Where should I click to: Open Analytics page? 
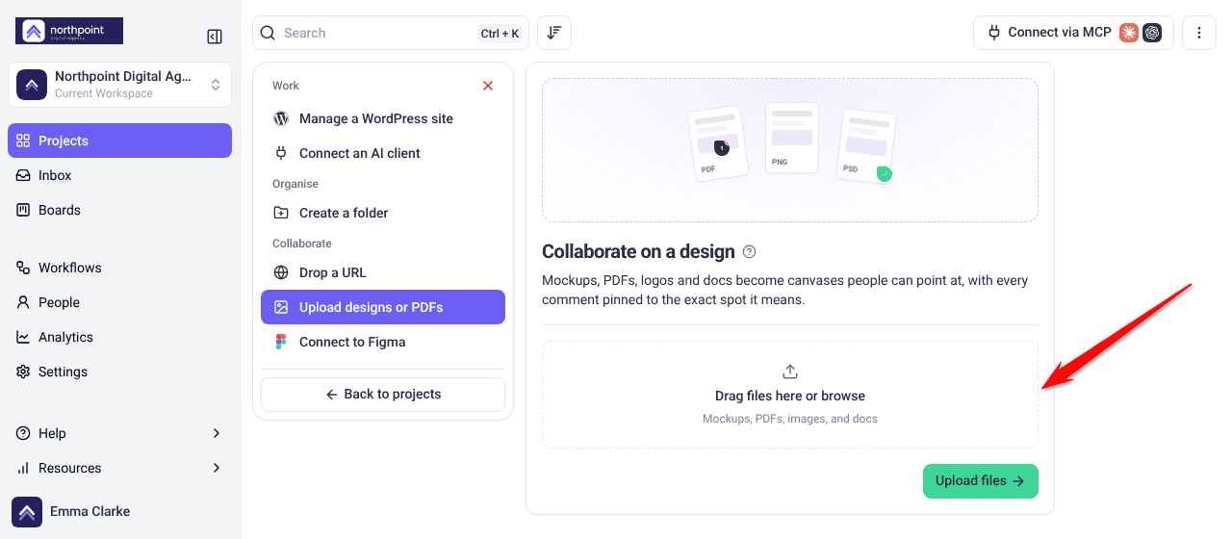tap(119, 337)
